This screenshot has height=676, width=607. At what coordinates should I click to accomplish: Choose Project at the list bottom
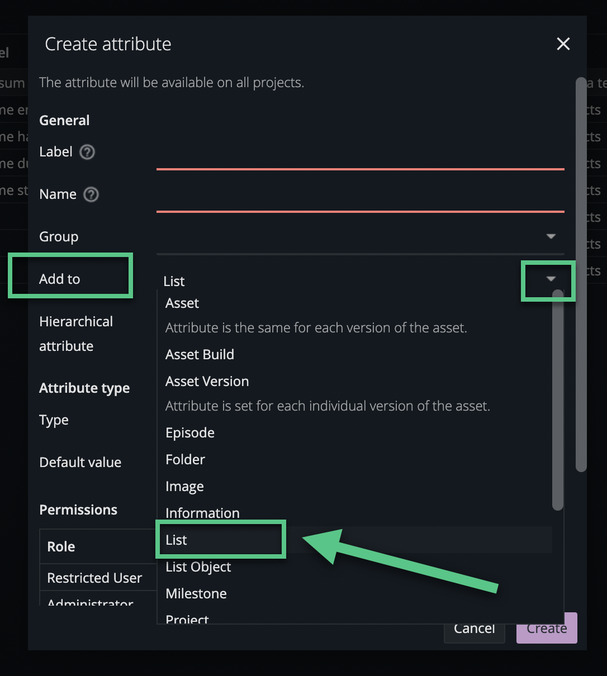pyautogui.click(x=186, y=618)
